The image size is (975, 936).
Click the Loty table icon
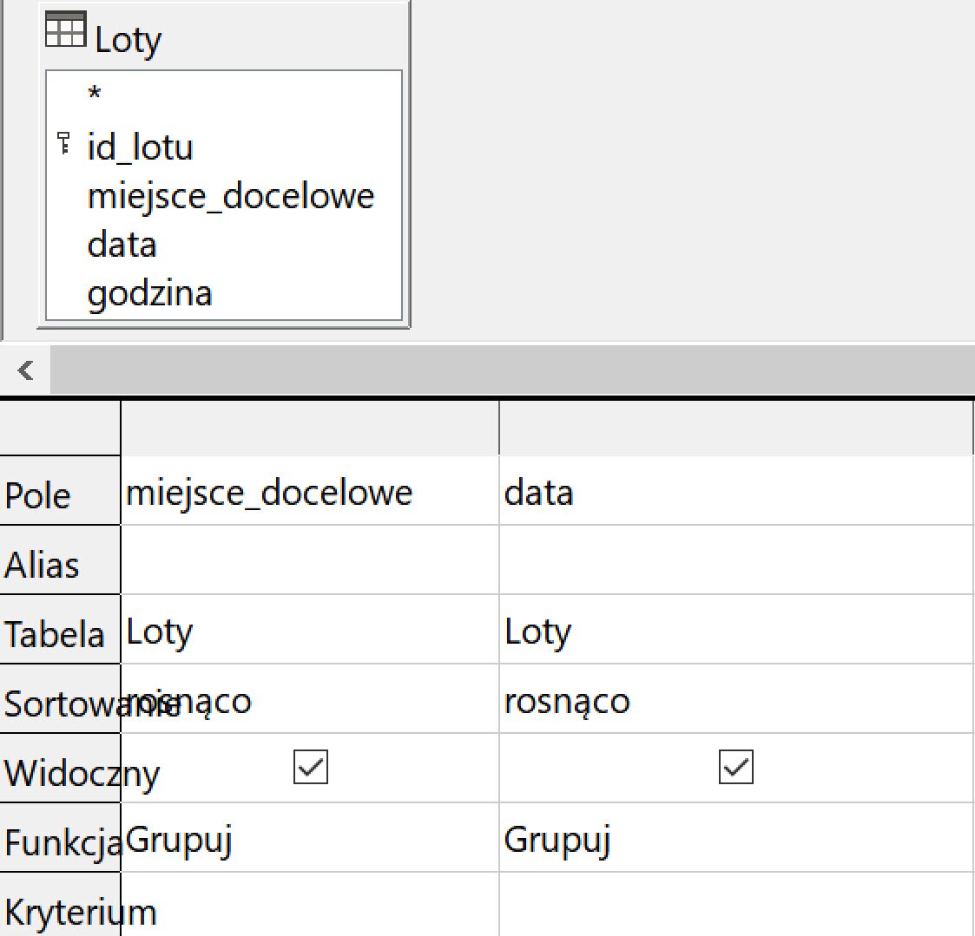click(65, 31)
